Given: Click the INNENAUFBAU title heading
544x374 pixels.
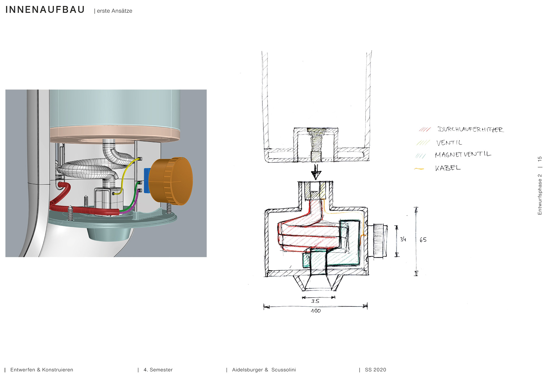Looking at the screenshot, I should [45, 10].
